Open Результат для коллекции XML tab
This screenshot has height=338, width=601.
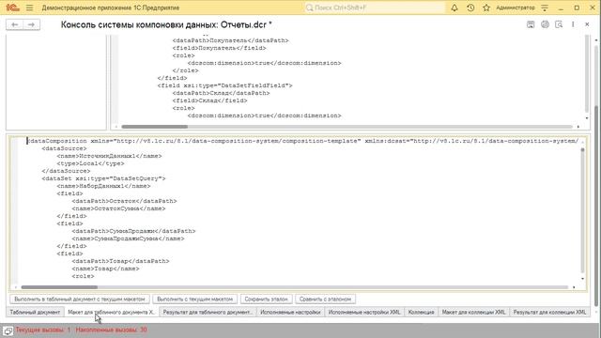pos(549,313)
